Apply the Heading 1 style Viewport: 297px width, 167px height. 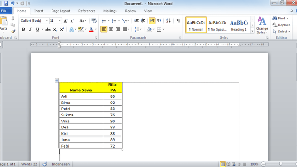[239, 25]
